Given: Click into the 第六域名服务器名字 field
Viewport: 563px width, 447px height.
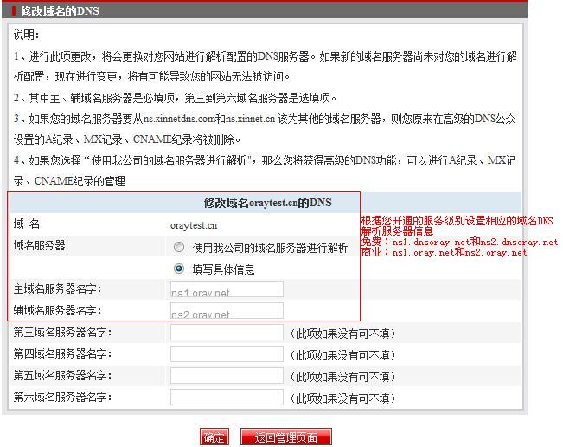Looking at the screenshot, I should [227, 397].
